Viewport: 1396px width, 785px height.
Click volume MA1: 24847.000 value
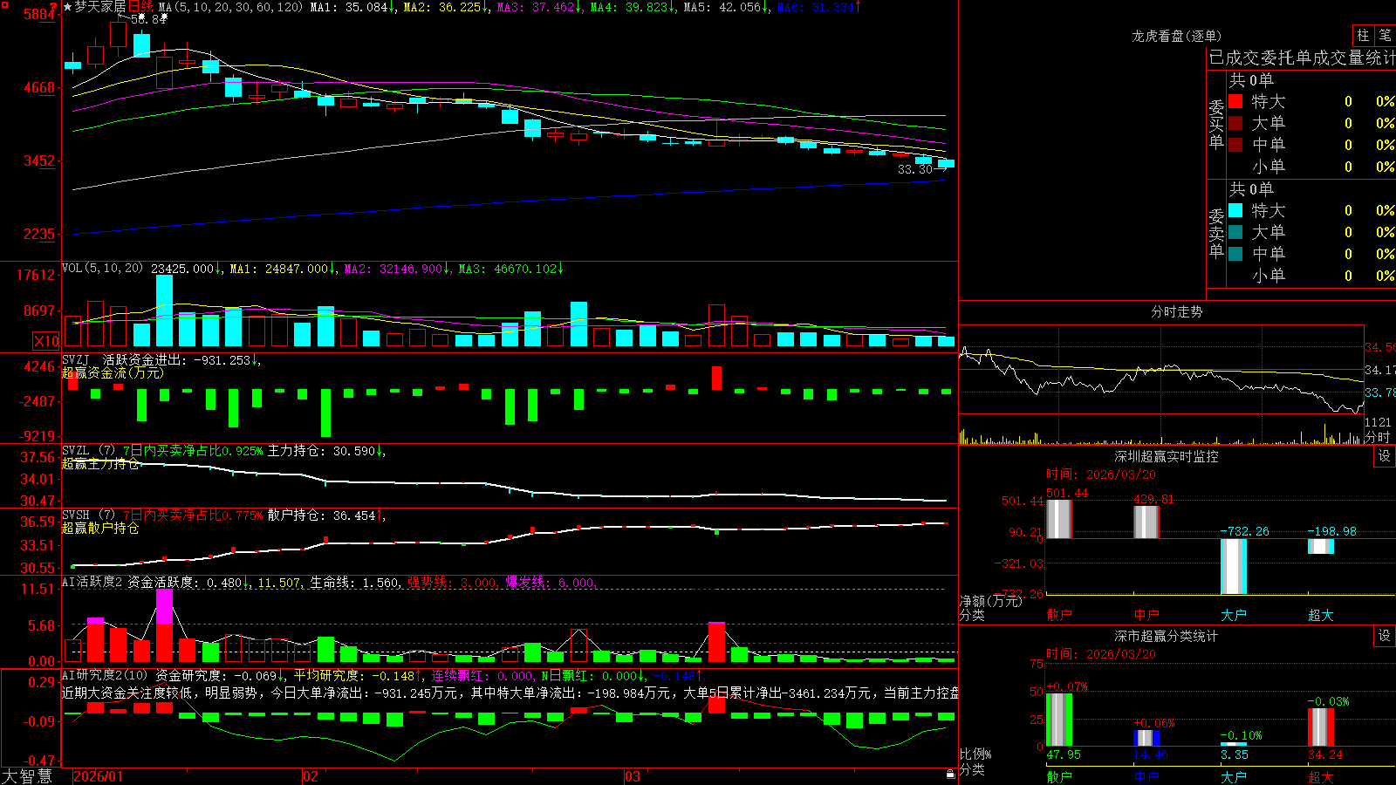[x=282, y=269]
